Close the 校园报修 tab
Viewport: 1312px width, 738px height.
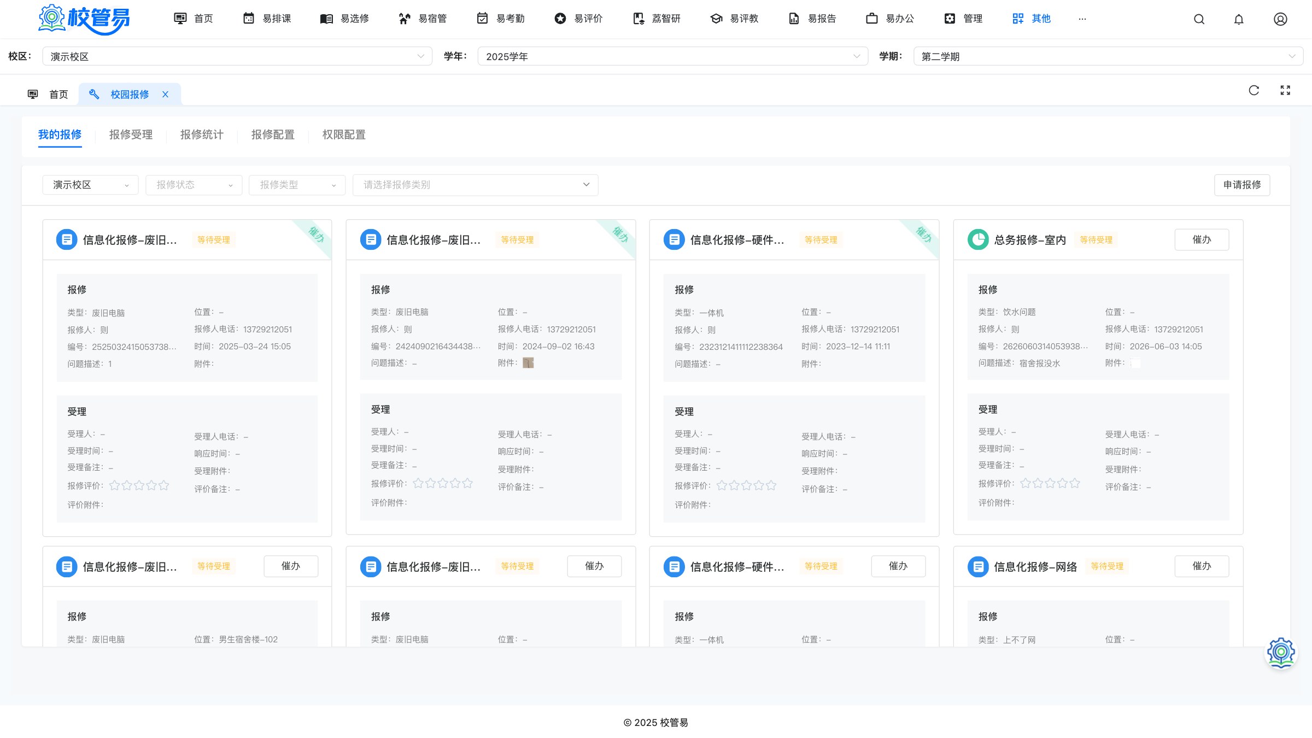coord(165,95)
